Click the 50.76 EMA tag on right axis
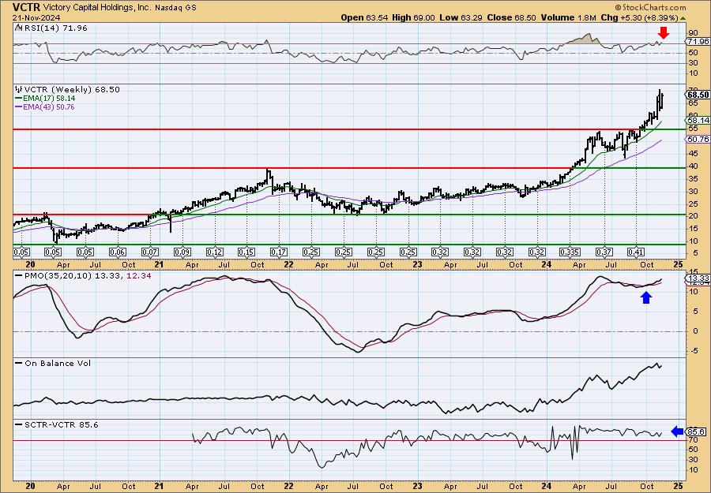The image size is (711, 493). [x=698, y=139]
